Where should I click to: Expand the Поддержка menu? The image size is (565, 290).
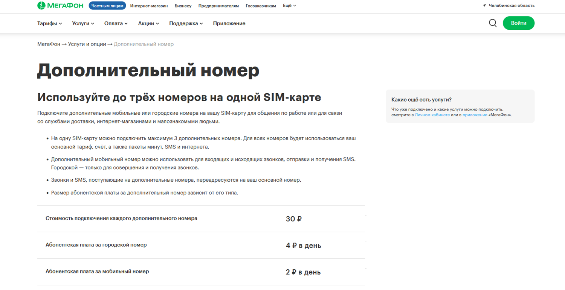click(x=186, y=23)
